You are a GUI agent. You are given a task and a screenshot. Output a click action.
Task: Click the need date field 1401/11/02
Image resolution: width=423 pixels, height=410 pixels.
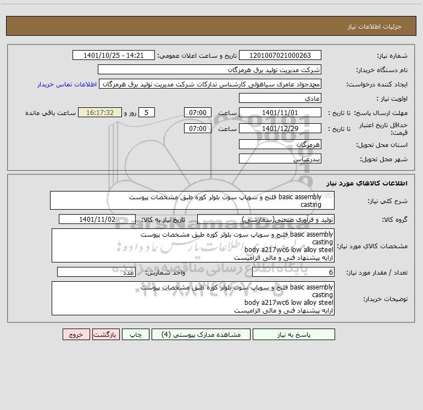97,219
